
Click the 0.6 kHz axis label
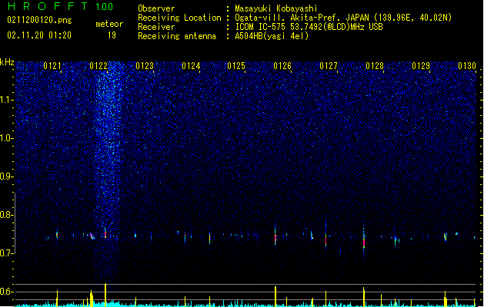7,292
